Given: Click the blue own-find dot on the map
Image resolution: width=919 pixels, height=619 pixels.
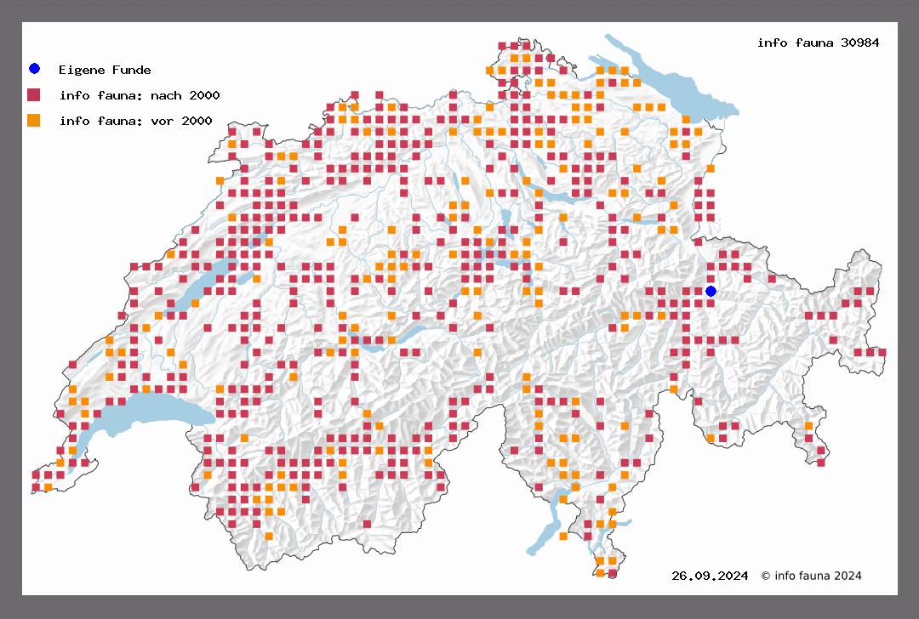Looking at the screenshot, I should tap(711, 292).
